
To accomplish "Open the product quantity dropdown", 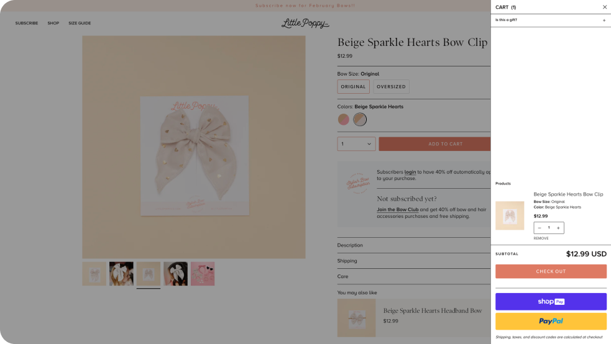I will click(356, 144).
